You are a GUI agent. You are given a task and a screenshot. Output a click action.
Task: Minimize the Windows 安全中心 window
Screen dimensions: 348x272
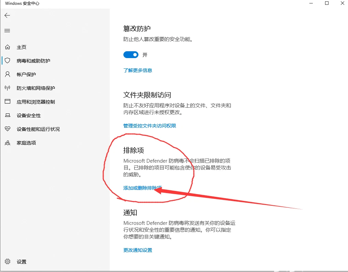(x=311, y=3)
